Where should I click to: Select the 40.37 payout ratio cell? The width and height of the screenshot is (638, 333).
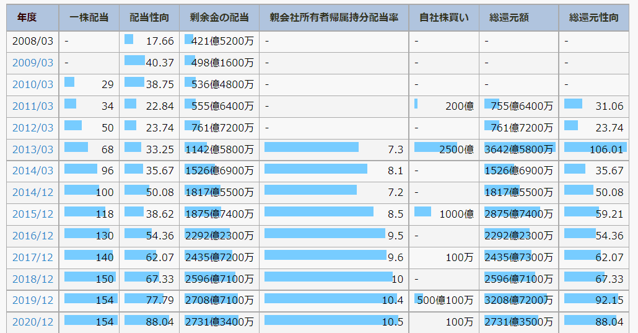point(149,63)
